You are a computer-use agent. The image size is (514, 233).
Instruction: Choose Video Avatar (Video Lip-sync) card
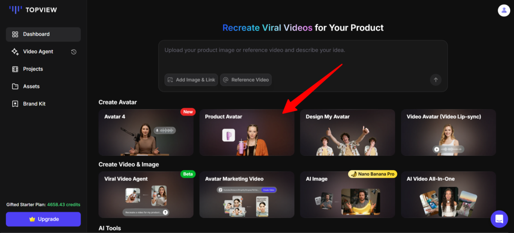tap(448, 133)
